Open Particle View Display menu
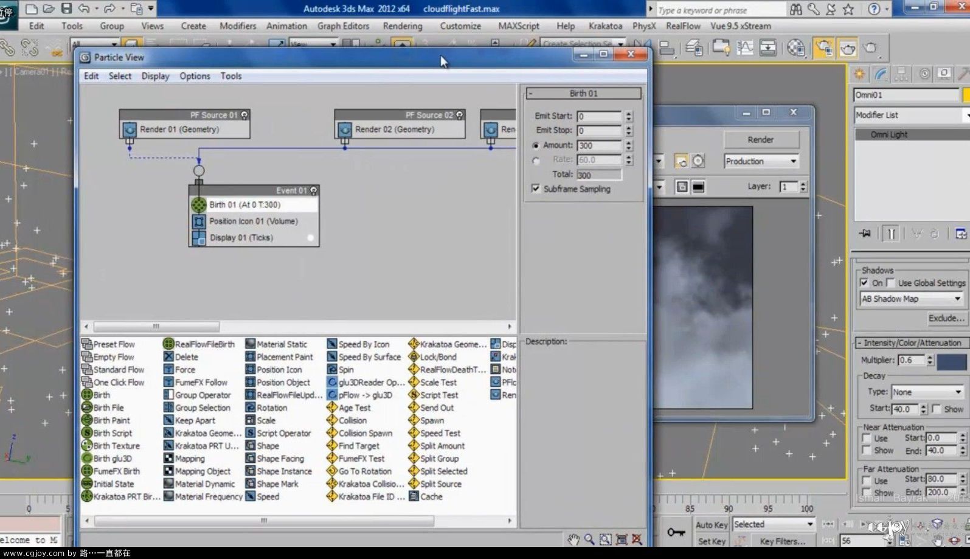Viewport: 970px width, 559px height. coord(156,76)
